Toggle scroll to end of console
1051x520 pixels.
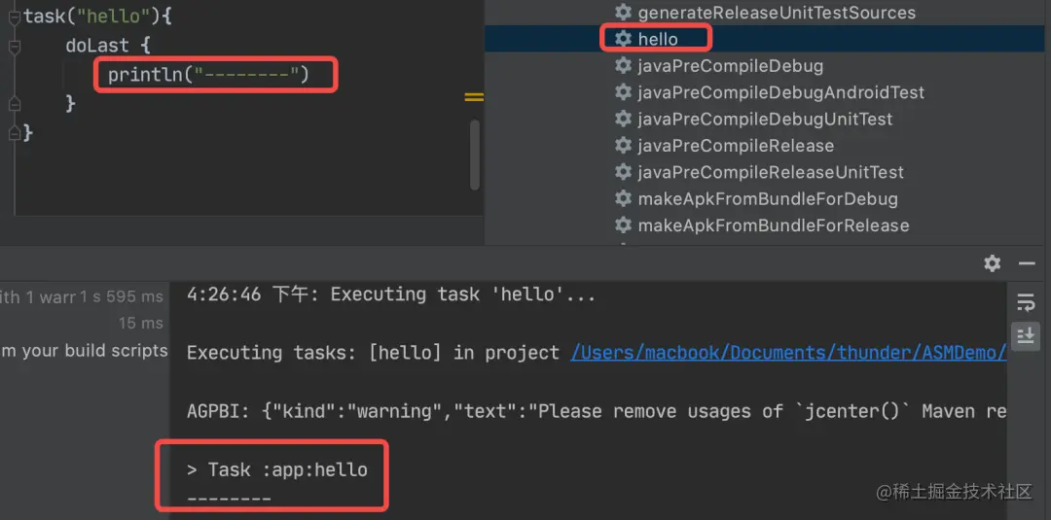click(x=1026, y=334)
